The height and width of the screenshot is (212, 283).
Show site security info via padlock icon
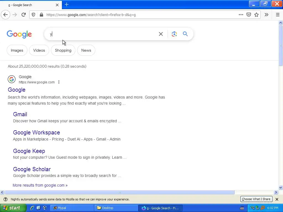(x=41, y=15)
